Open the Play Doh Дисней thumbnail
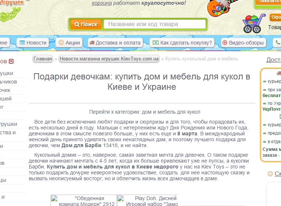This screenshot has height=206, width=281. pos(148,200)
